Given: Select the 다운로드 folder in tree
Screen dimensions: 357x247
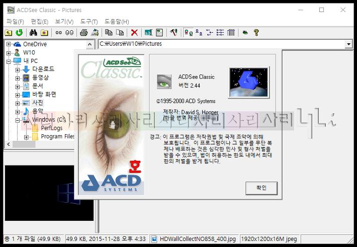Looking at the screenshot, I should click(x=43, y=69).
